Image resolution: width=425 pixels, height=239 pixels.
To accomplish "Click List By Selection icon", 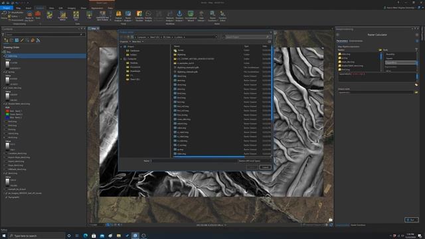I will tap(17, 40).
